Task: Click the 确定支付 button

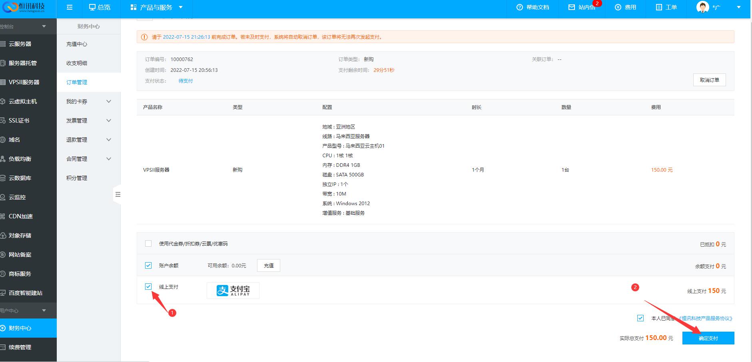Action: (x=708, y=338)
